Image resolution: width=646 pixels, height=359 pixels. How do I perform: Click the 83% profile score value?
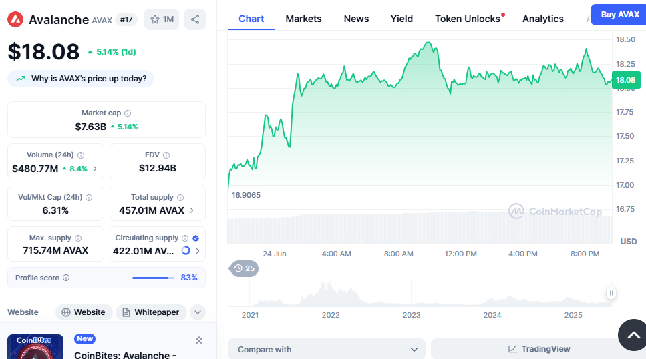tap(189, 278)
